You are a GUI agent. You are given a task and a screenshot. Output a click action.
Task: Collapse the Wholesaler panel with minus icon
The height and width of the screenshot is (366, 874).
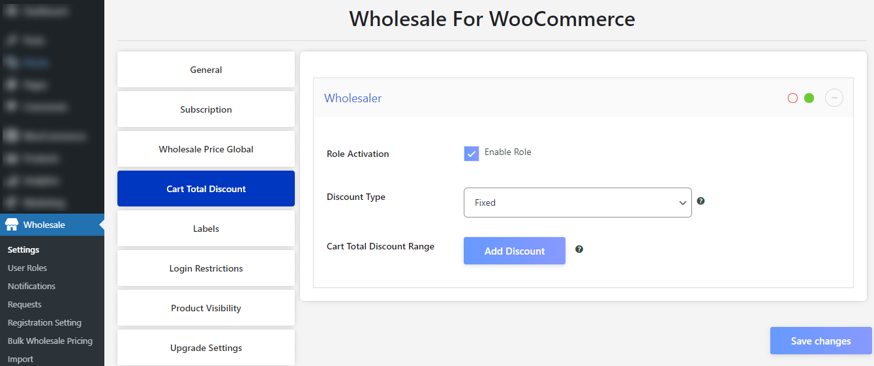coord(834,98)
